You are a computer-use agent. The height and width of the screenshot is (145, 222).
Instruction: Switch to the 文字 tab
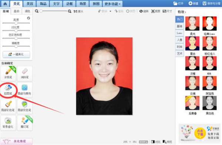point(56,4)
